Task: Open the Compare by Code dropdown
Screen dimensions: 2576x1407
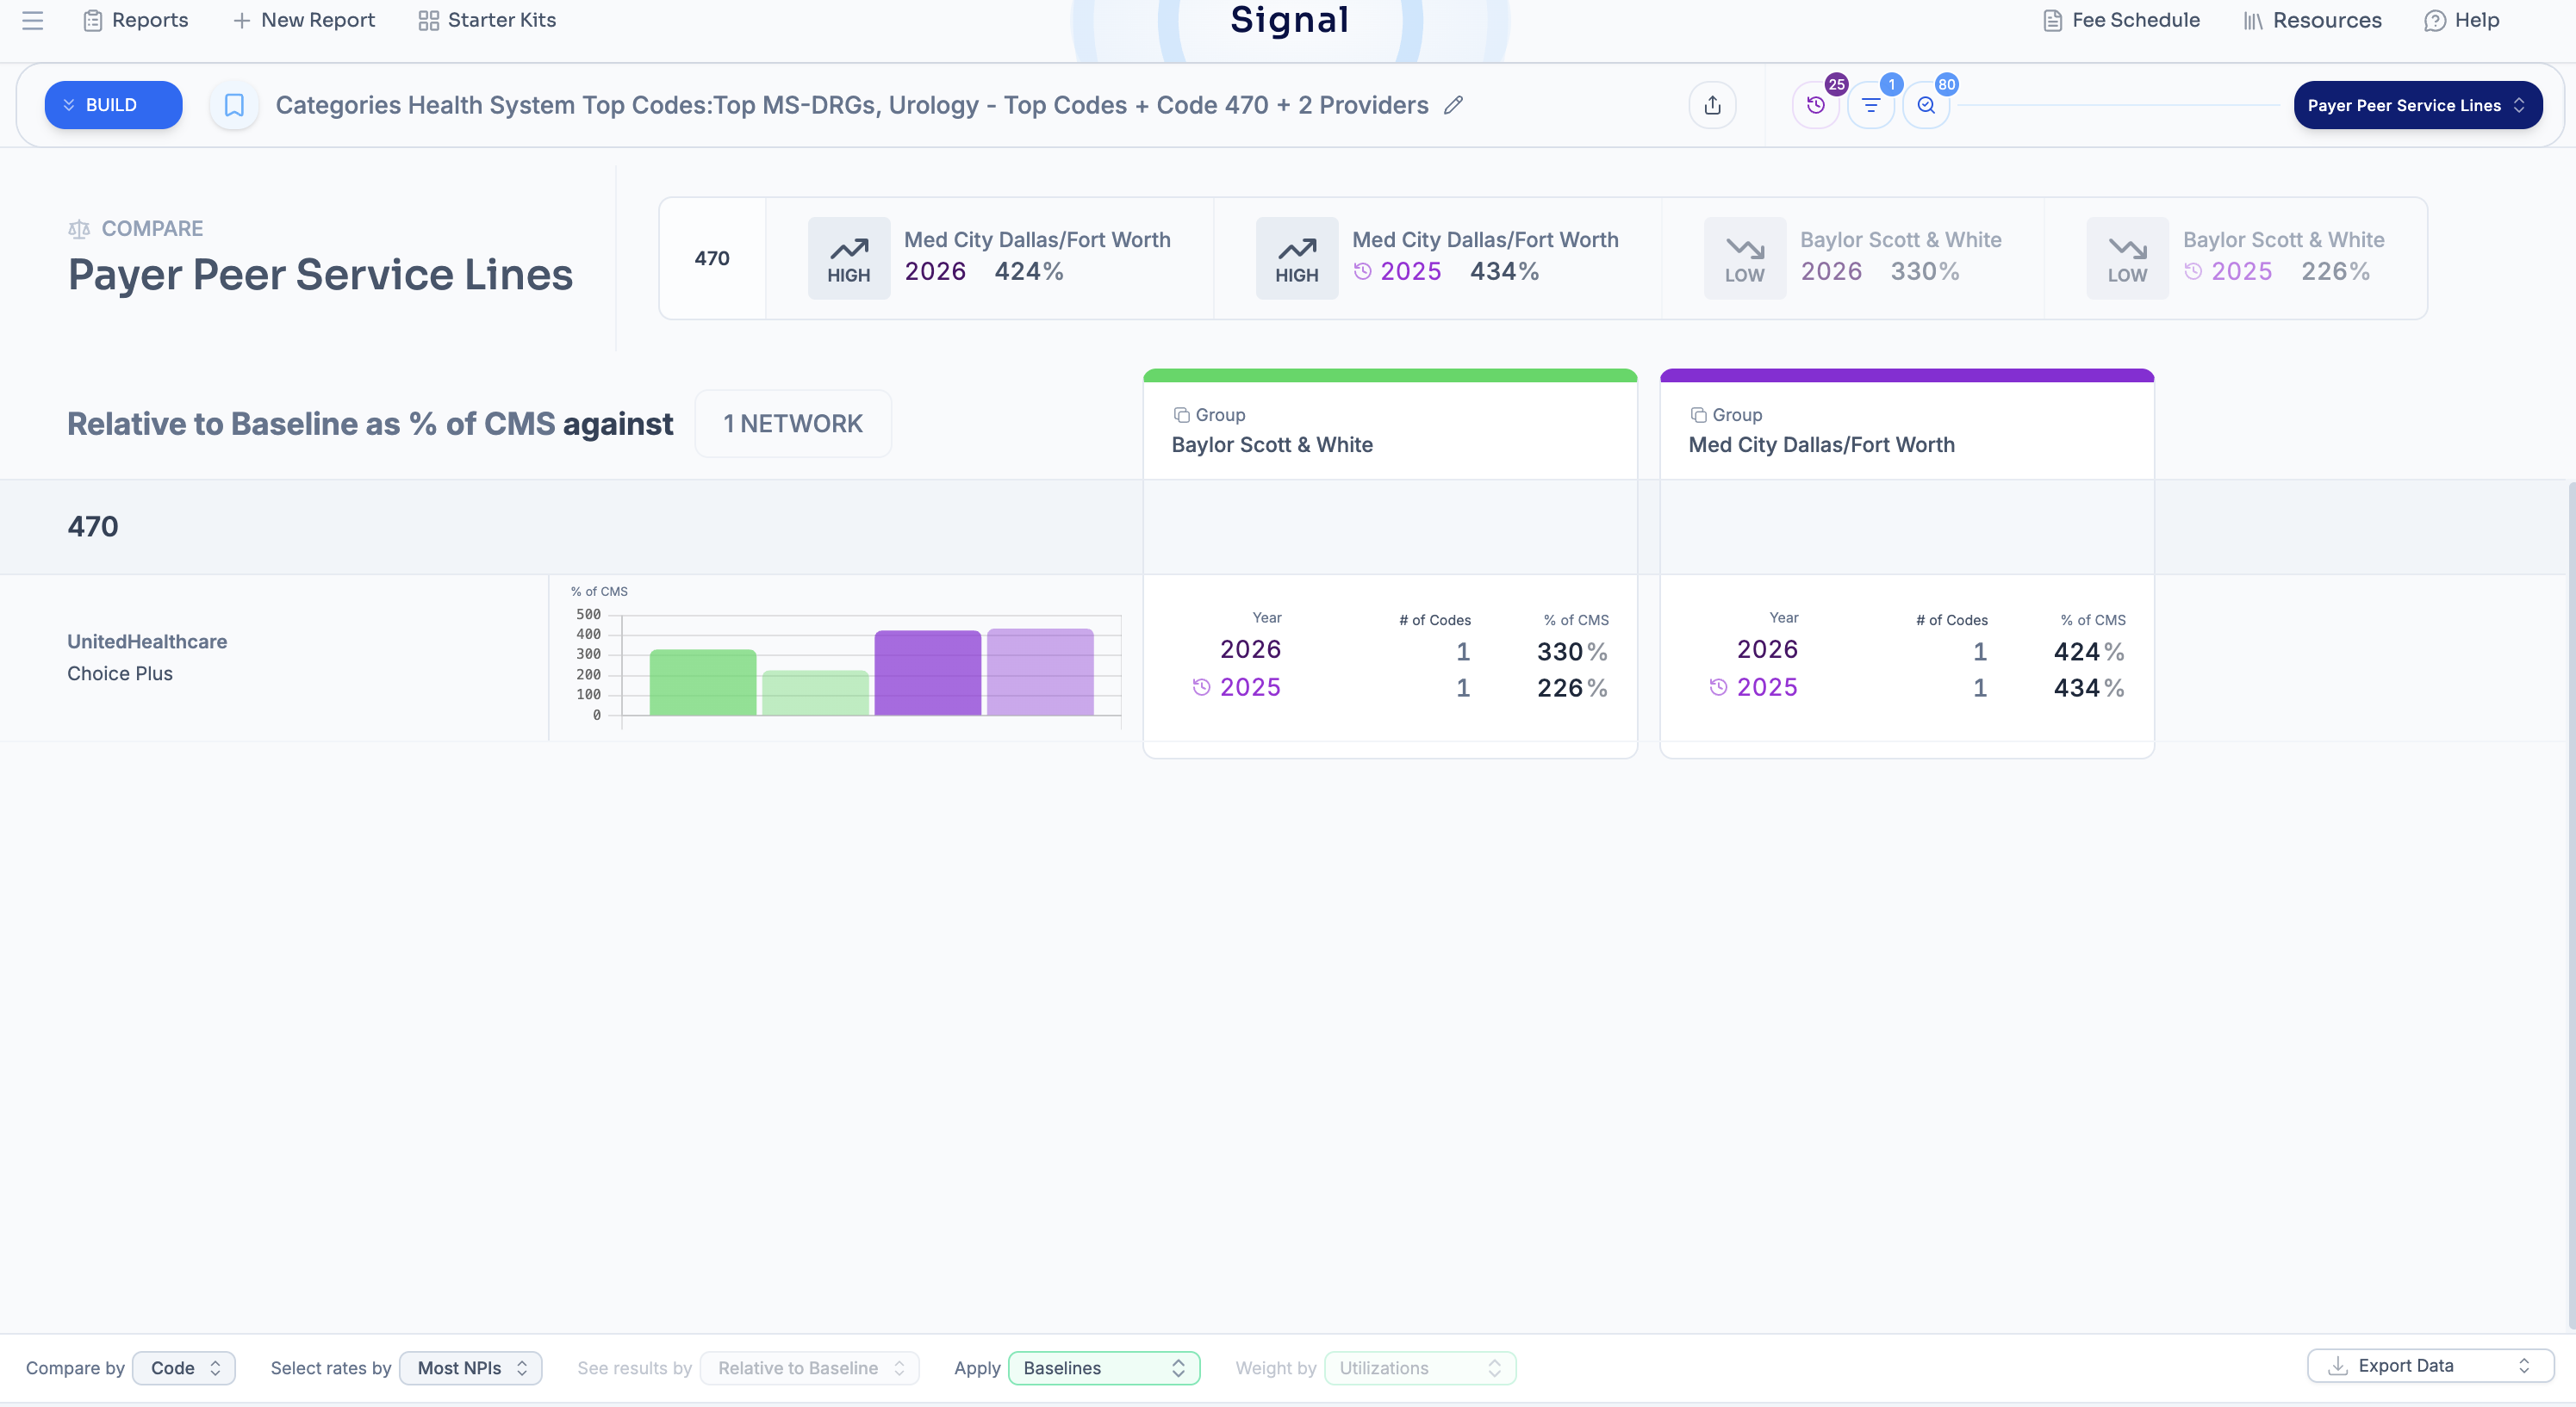Action: click(184, 1368)
